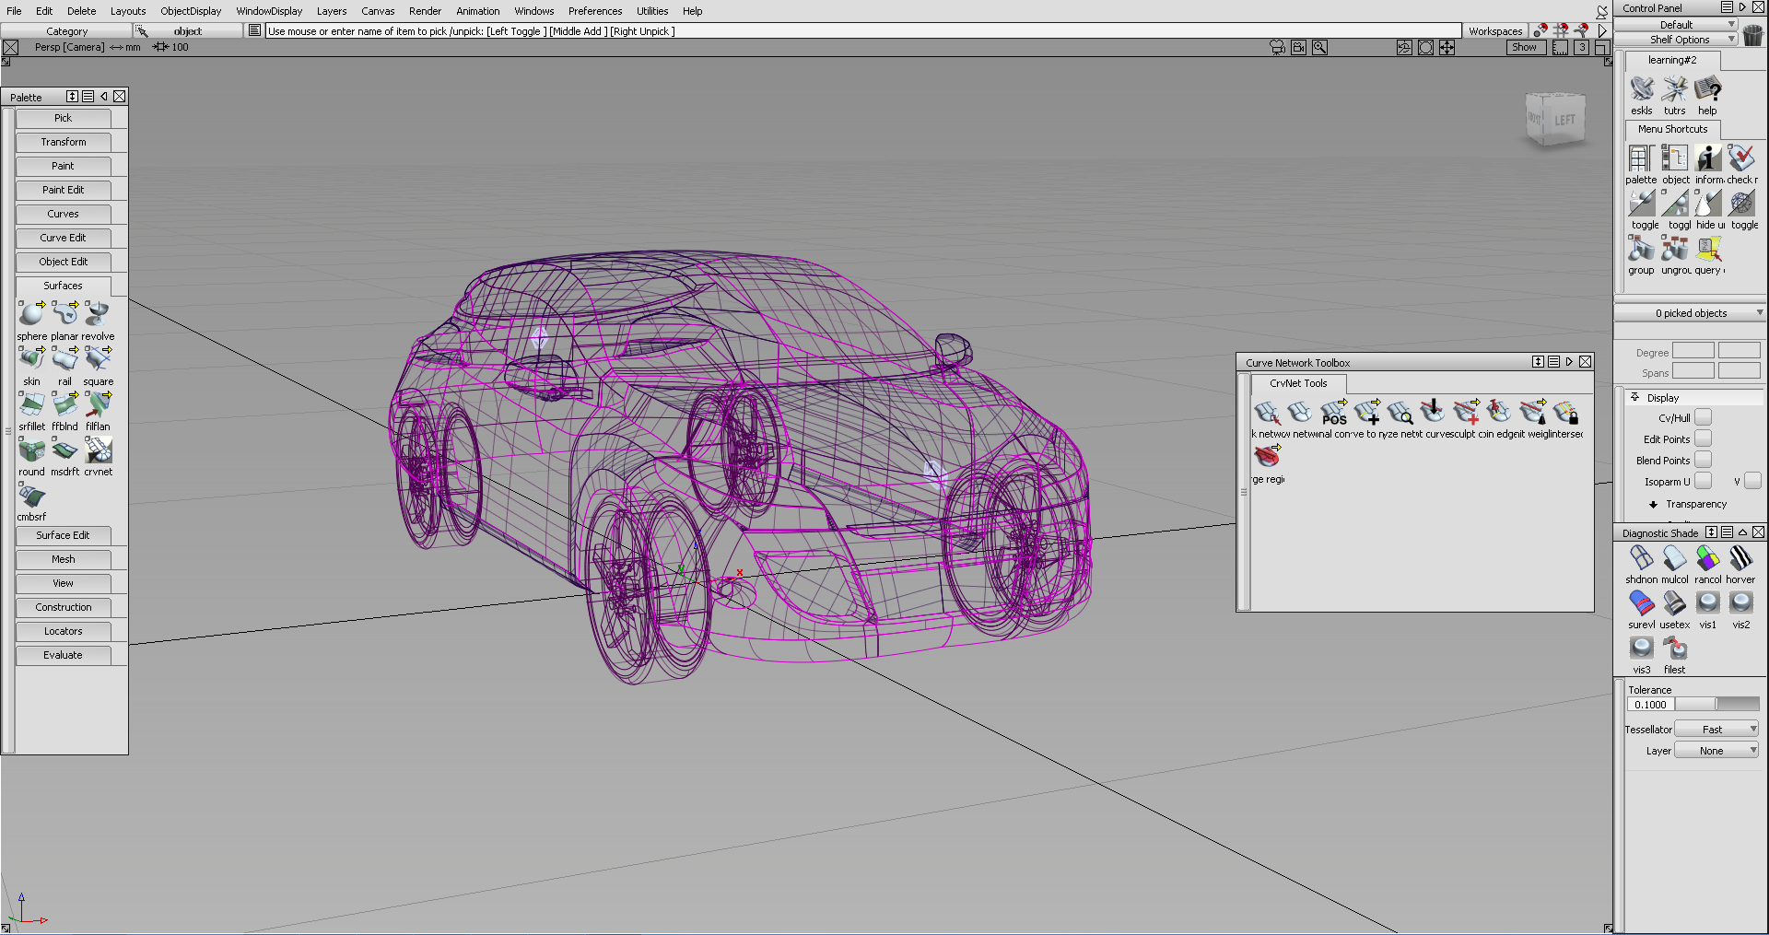Switch to the CrvNet Tools tab
1769x935 pixels.
coord(1298,383)
